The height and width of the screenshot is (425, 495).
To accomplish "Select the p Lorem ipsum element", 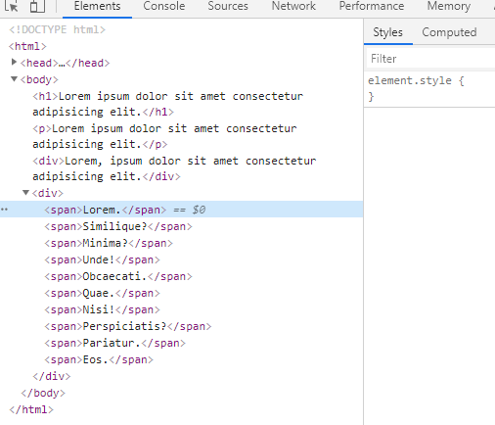I will coord(164,136).
